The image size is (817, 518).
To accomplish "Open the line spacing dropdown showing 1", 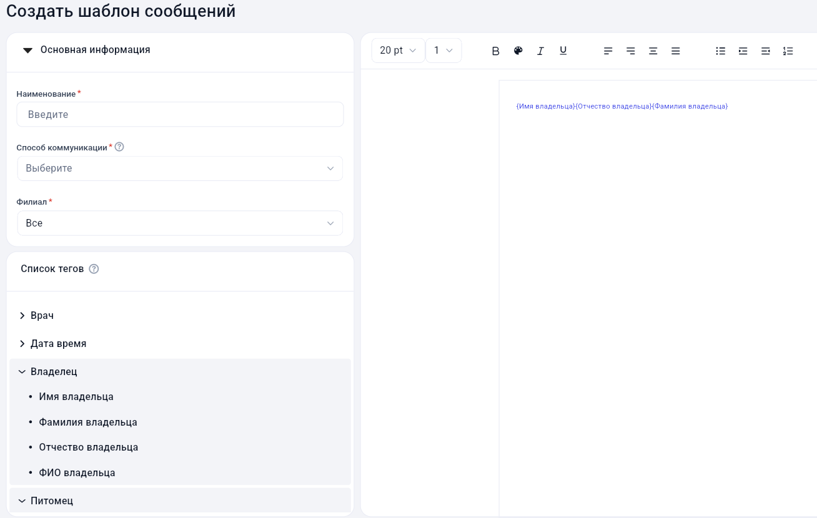I will [x=443, y=51].
